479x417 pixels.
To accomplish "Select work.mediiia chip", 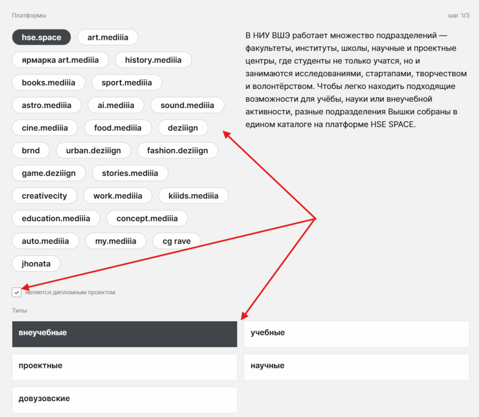I will click(118, 195).
